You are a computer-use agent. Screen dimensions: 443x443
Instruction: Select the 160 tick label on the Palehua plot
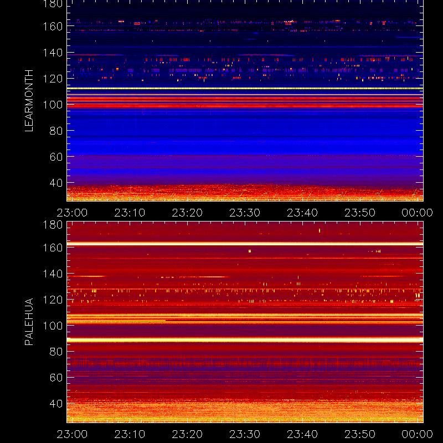tap(53, 248)
